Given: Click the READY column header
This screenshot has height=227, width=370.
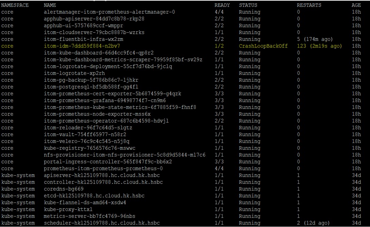Looking at the screenshot, I should click(222, 6).
